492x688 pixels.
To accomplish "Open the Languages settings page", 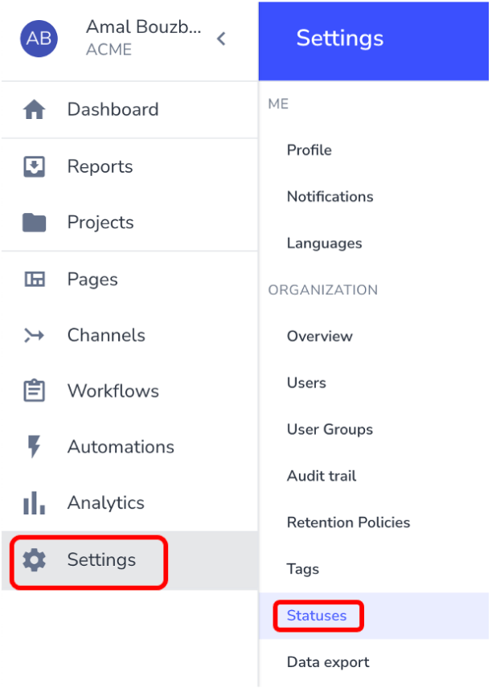I will tap(324, 243).
